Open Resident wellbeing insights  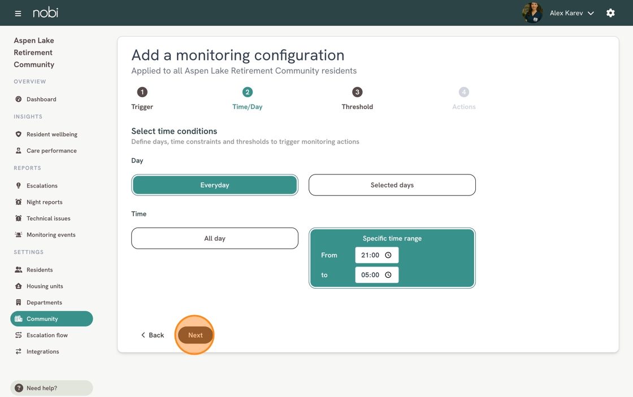(51, 134)
